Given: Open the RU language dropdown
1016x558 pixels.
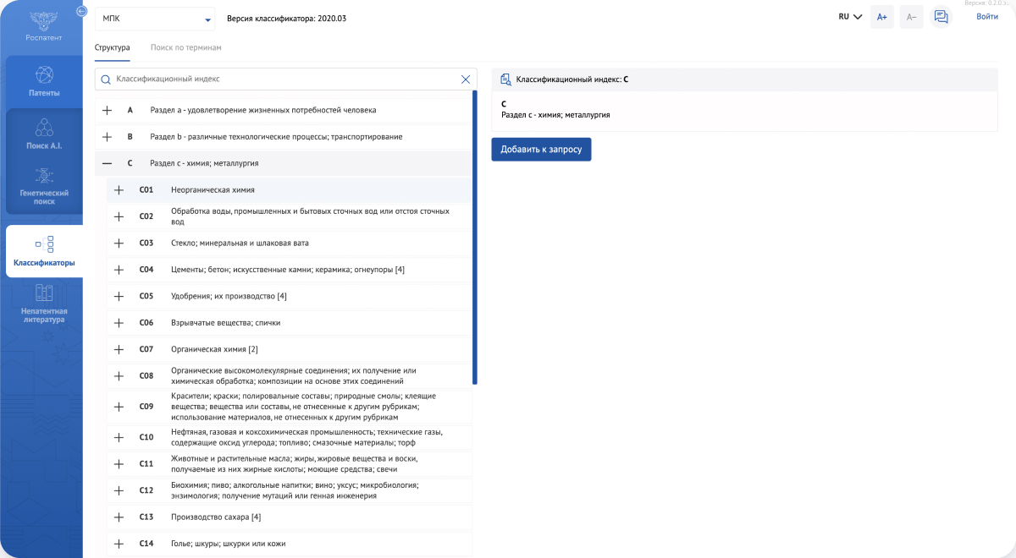Looking at the screenshot, I should [849, 17].
